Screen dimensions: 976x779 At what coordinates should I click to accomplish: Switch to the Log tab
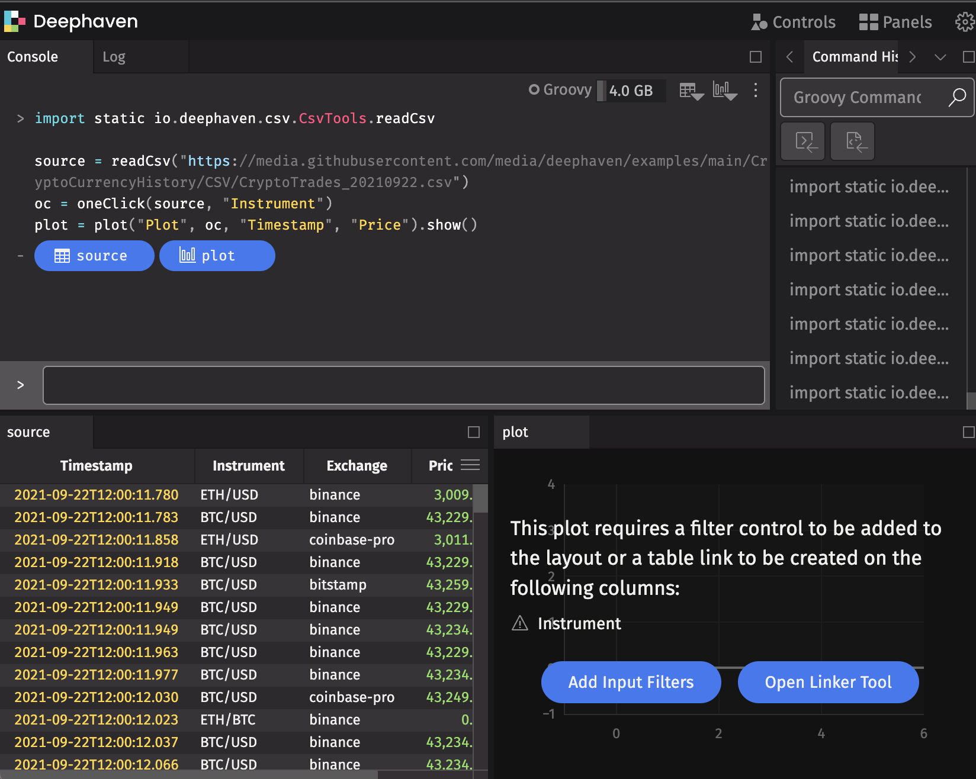[114, 56]
